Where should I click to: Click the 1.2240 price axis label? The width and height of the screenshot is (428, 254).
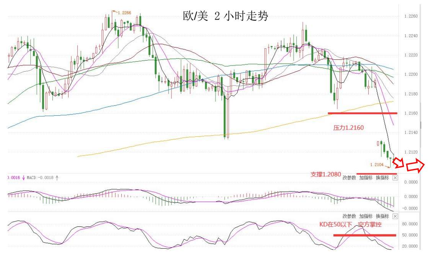pos(411,36)
